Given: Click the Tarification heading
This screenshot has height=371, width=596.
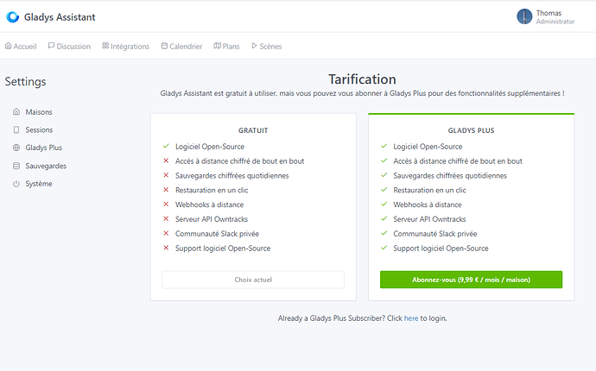Looking at the screenshot, I should tap(362, 79).
